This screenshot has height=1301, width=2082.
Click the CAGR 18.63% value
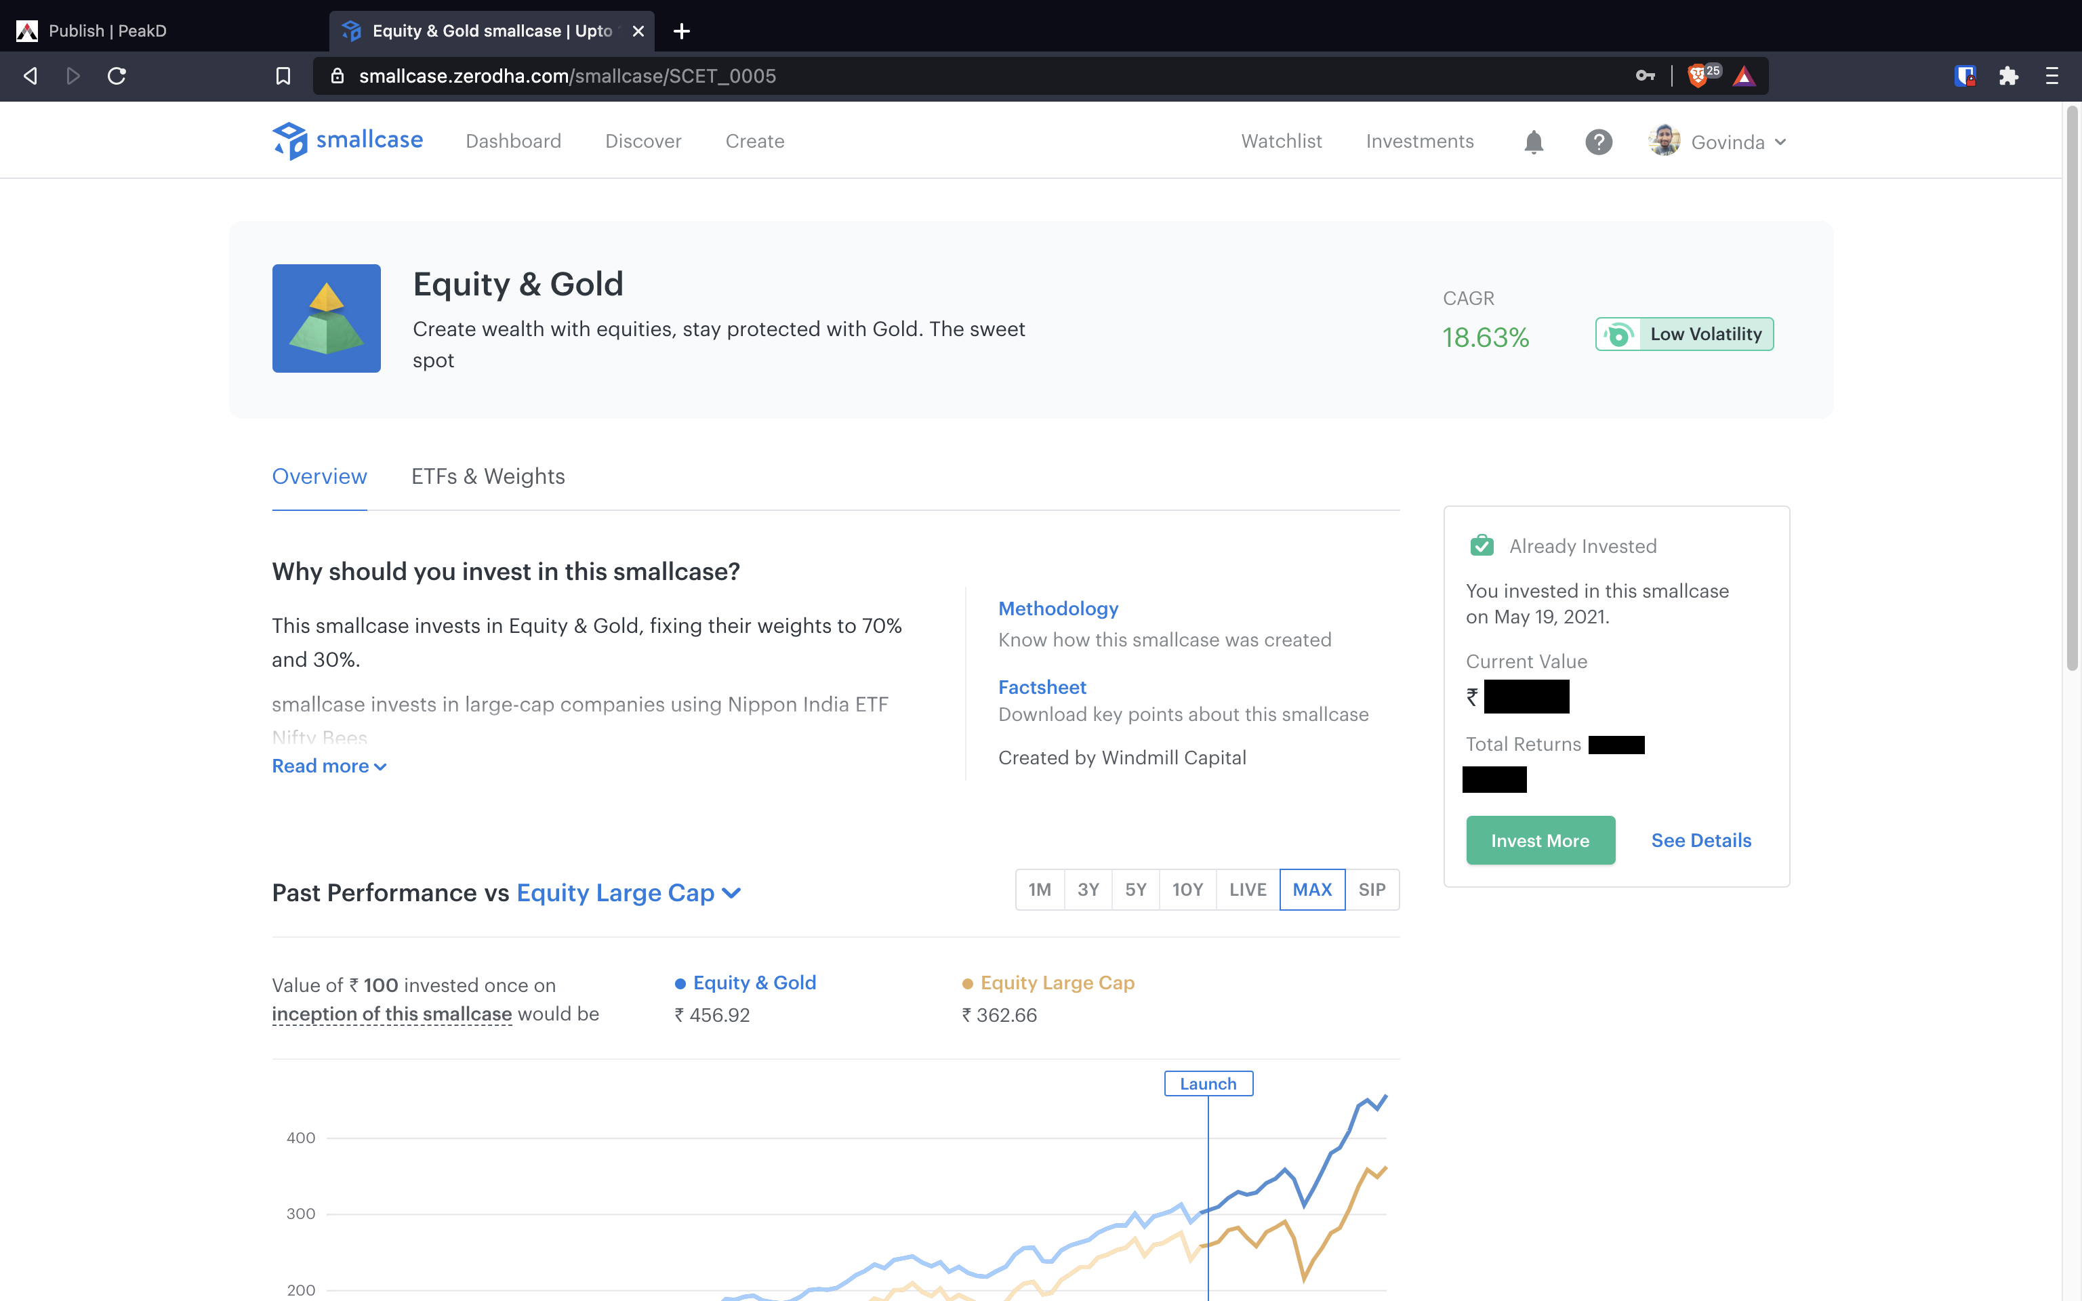pyautogui.click(x=1486, y=337)
